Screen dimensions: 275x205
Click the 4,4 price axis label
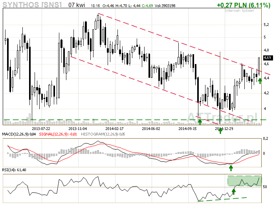266,78
